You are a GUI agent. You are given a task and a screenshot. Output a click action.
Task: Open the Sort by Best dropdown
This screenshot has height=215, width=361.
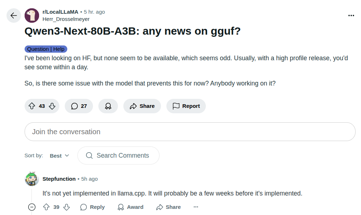(x=59, y=156)
